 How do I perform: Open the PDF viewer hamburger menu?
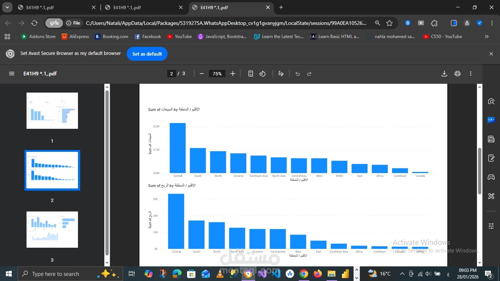coord(12,74)
